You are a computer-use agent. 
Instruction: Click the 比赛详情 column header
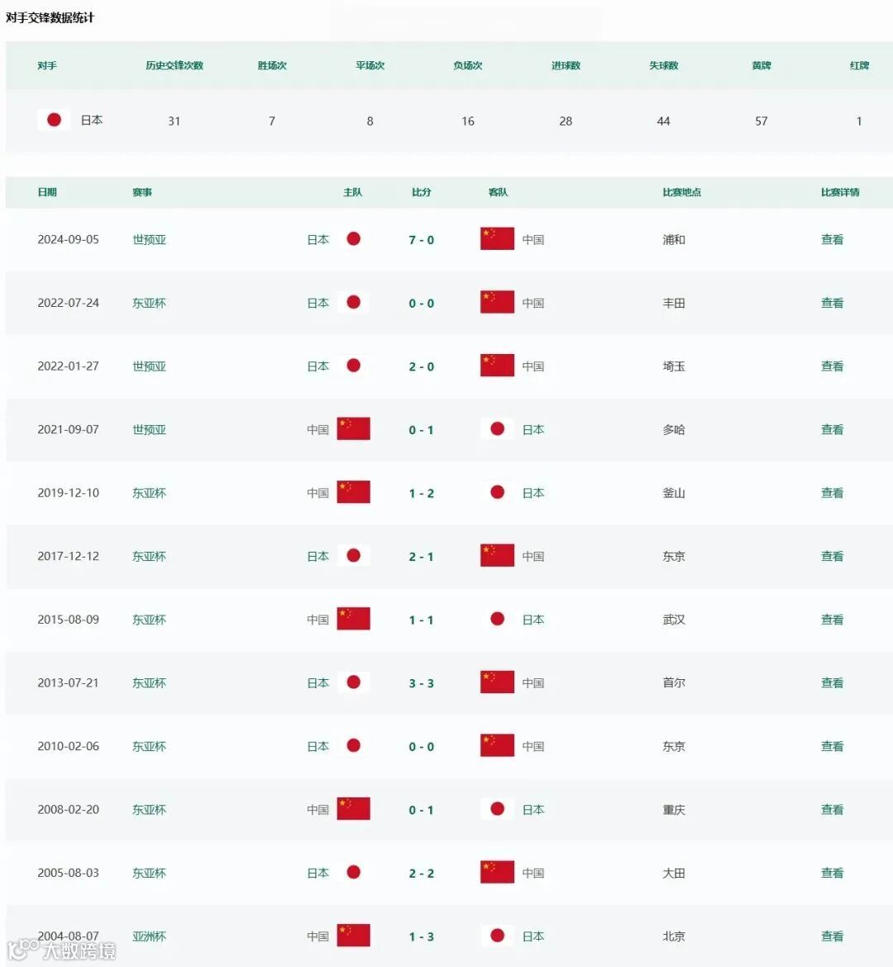[840, 193]
